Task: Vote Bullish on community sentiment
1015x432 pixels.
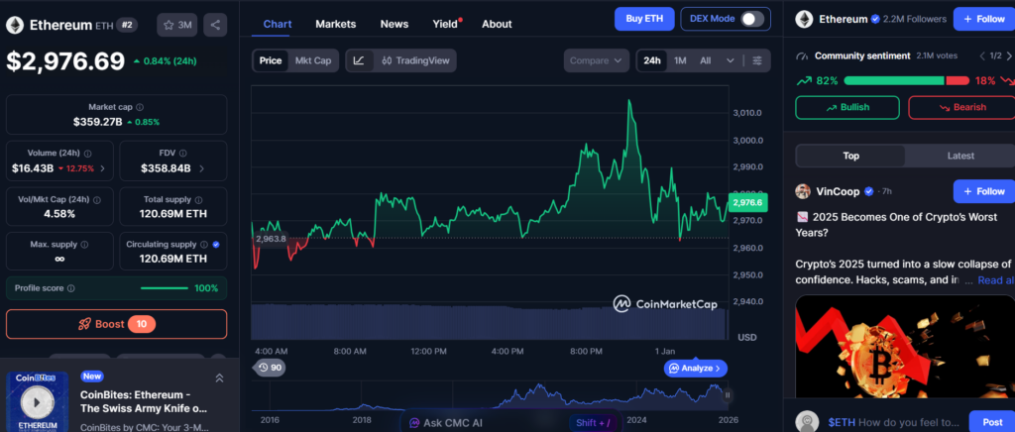Action: point(846,107)
